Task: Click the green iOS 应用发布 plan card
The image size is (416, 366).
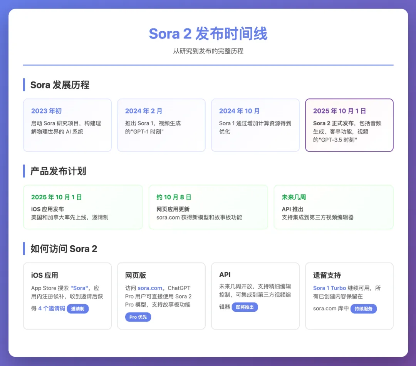Action: [83, 207]
